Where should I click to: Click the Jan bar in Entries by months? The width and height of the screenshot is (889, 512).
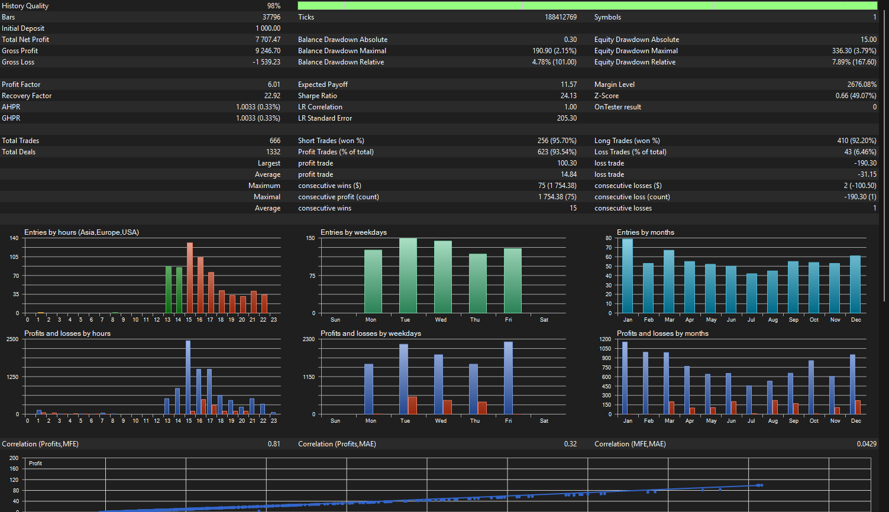coord(628,276)
